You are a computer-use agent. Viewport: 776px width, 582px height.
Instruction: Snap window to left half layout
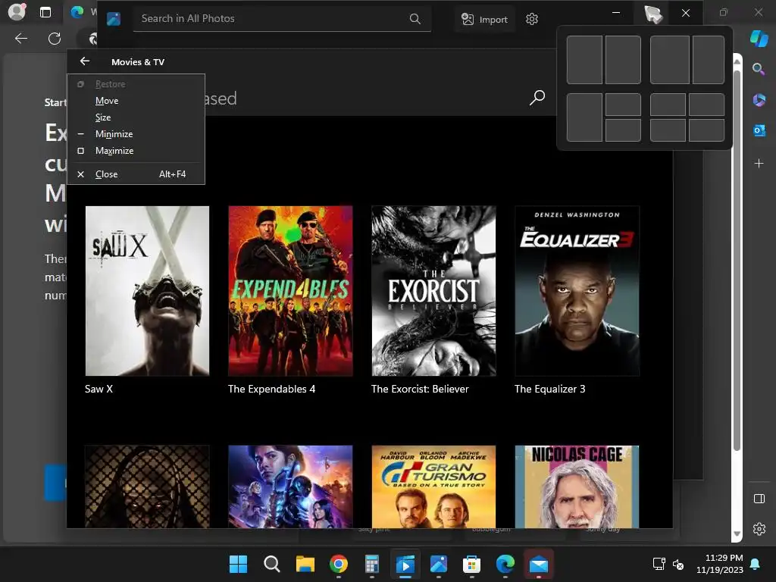[584, 59]
